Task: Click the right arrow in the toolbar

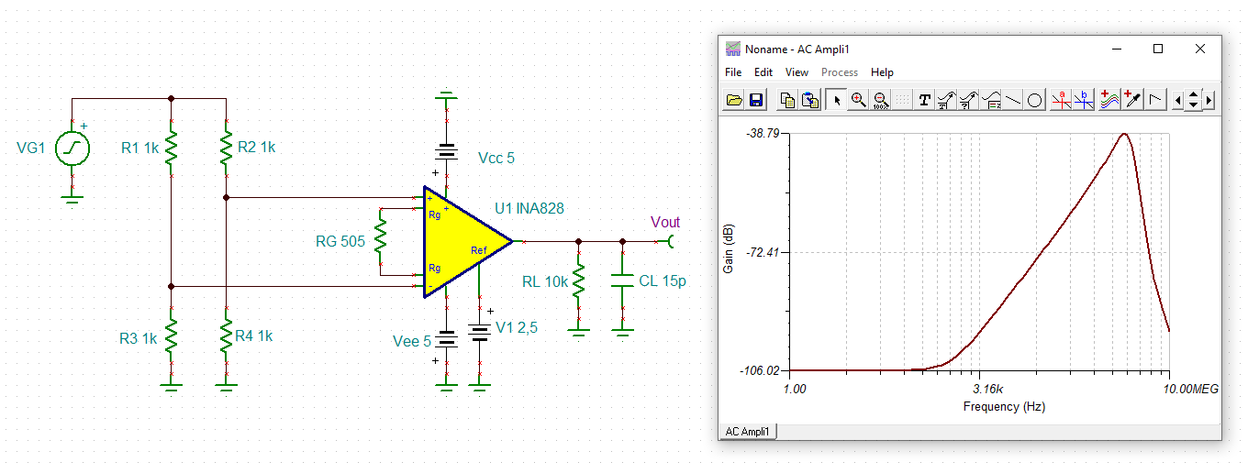Action: click(x=1209, y=100)
